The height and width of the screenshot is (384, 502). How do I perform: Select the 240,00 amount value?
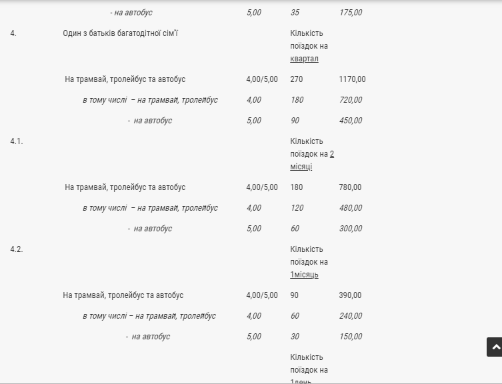point(350,316)
